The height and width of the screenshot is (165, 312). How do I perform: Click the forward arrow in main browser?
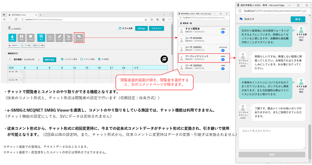tap(10, 19)
